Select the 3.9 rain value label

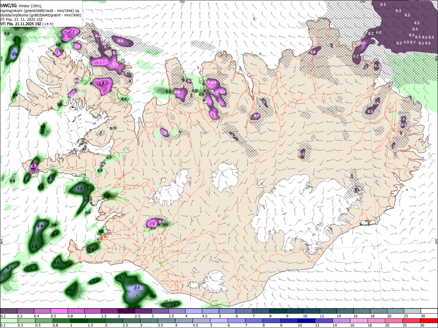point(80,188)
